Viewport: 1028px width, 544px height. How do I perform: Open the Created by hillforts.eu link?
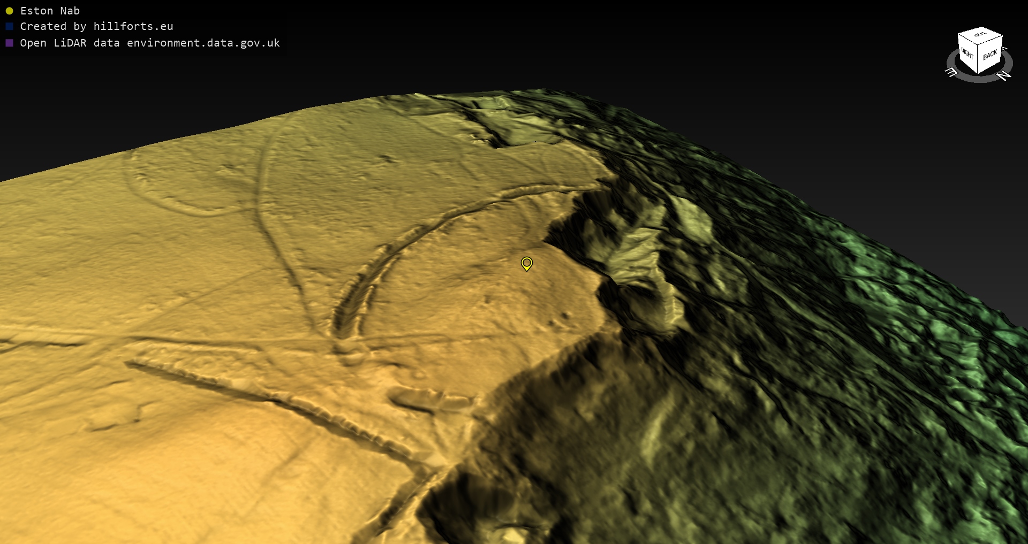96,26
